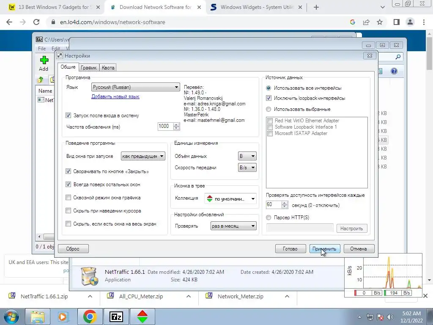This screenshot has width=433, height=325.
Task: Bookmark this page star icon
Action: pyautogui.click(x=380, y=22)
